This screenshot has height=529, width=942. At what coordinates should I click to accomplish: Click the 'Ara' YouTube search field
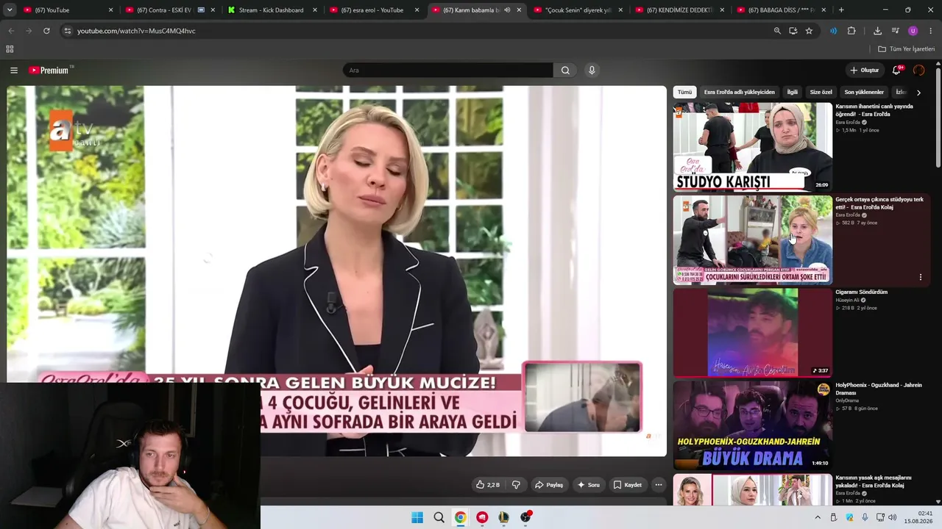pos(447,71)
